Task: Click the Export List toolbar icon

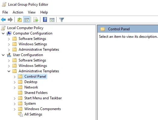Action: click(36, 20)
